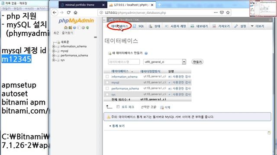This screenshot has height=155, width=277.
Task: Click phpMyAdmin home icon under logo
Action: pos(66,28)
